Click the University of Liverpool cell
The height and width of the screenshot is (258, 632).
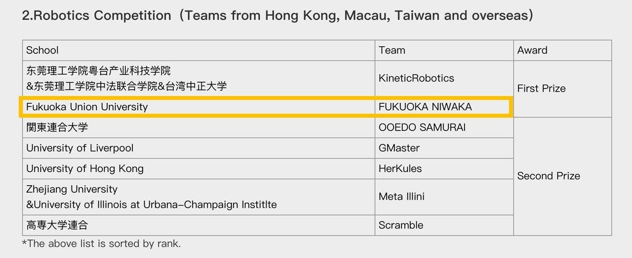click(80, 148)
